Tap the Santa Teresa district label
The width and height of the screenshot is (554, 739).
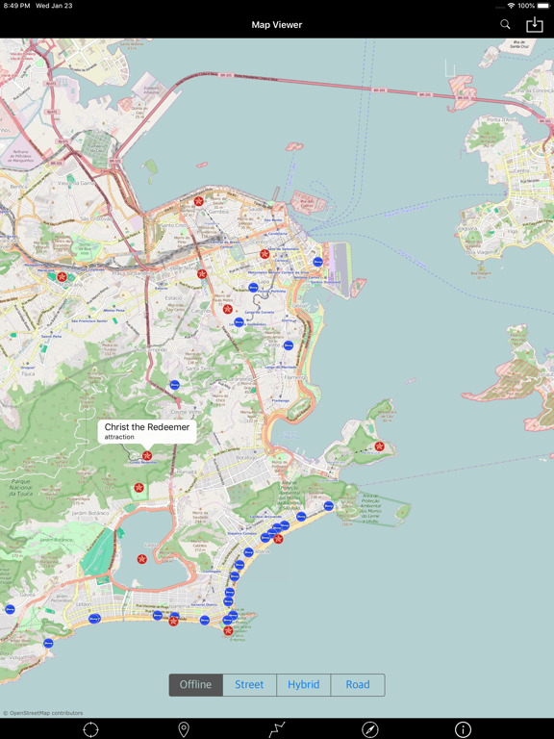[x=201, y=369]
